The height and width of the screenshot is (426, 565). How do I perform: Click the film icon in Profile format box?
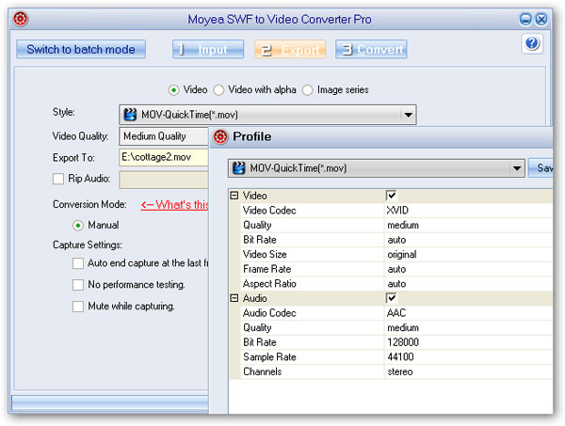[x=239, y=168]
